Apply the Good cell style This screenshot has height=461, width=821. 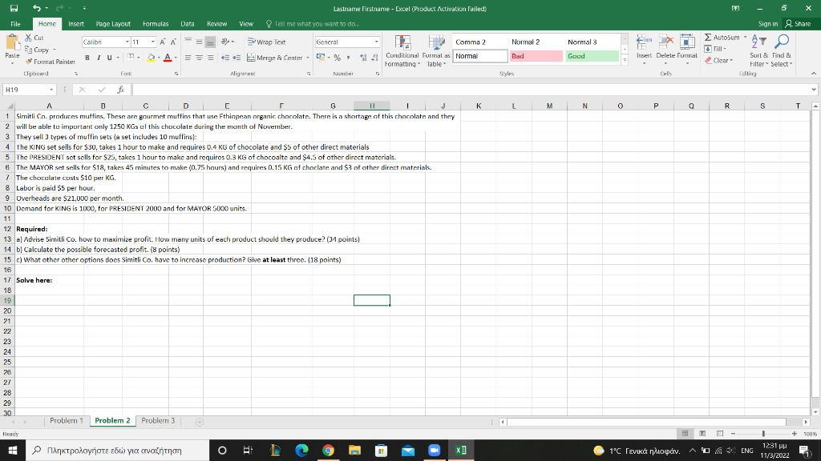point(592,56)
